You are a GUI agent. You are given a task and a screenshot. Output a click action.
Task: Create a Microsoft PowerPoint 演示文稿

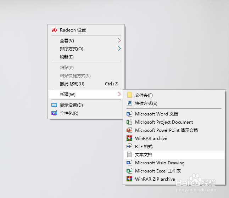point(174,130)
